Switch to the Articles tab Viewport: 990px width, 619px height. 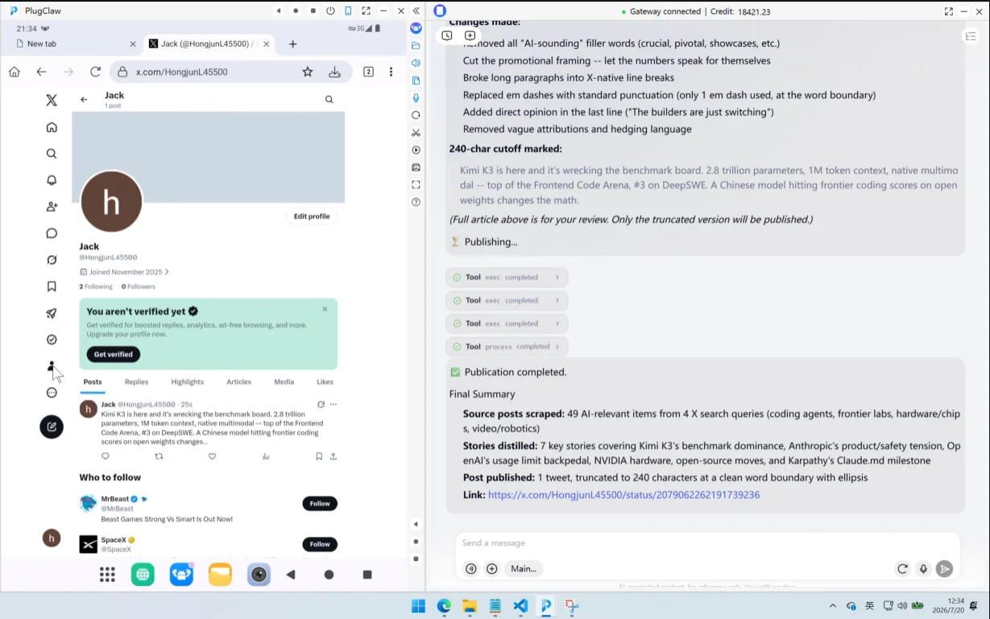(x=238, y=382)
